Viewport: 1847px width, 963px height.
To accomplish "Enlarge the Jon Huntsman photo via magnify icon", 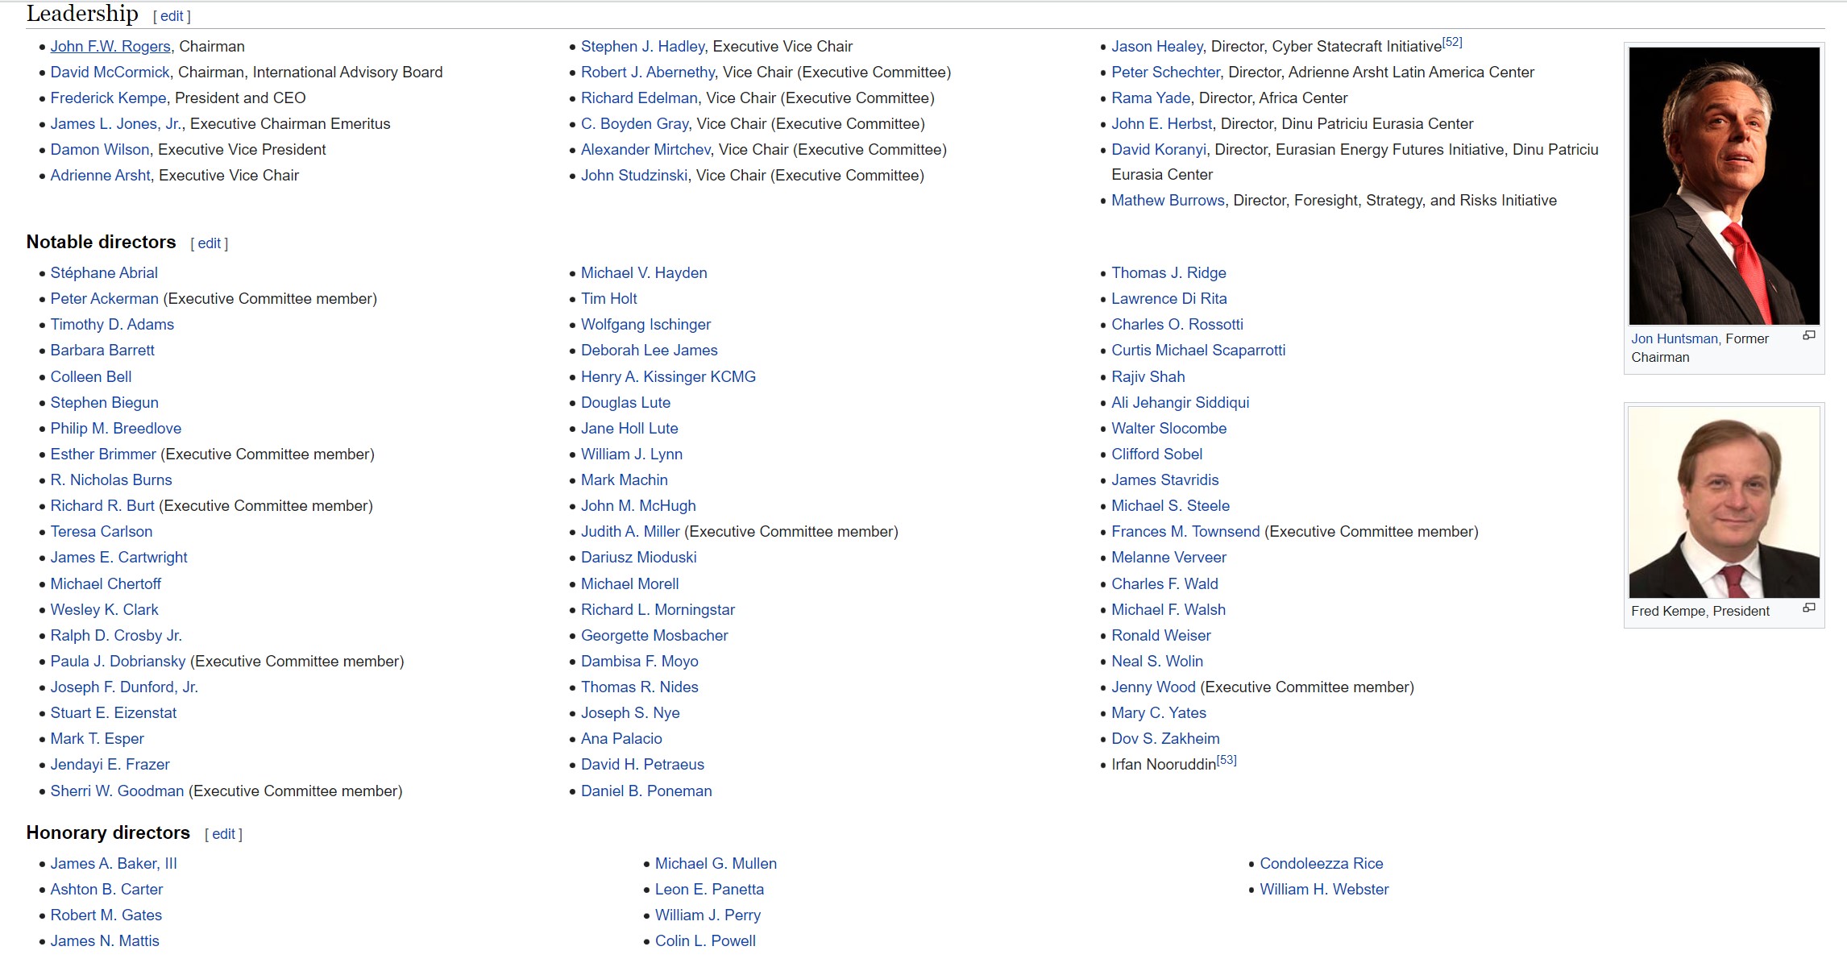I will click(1809, 335).
